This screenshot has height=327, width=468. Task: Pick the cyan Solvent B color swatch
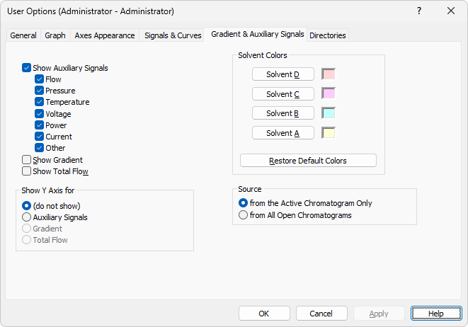(329, 113)
